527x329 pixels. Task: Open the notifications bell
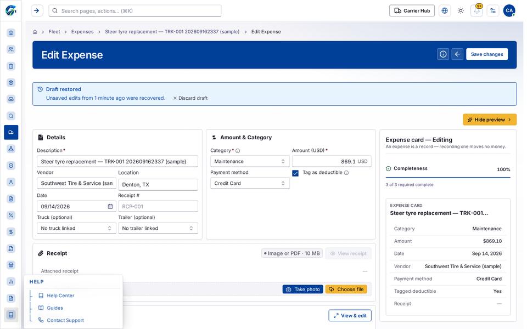click(x=476, y=11)
